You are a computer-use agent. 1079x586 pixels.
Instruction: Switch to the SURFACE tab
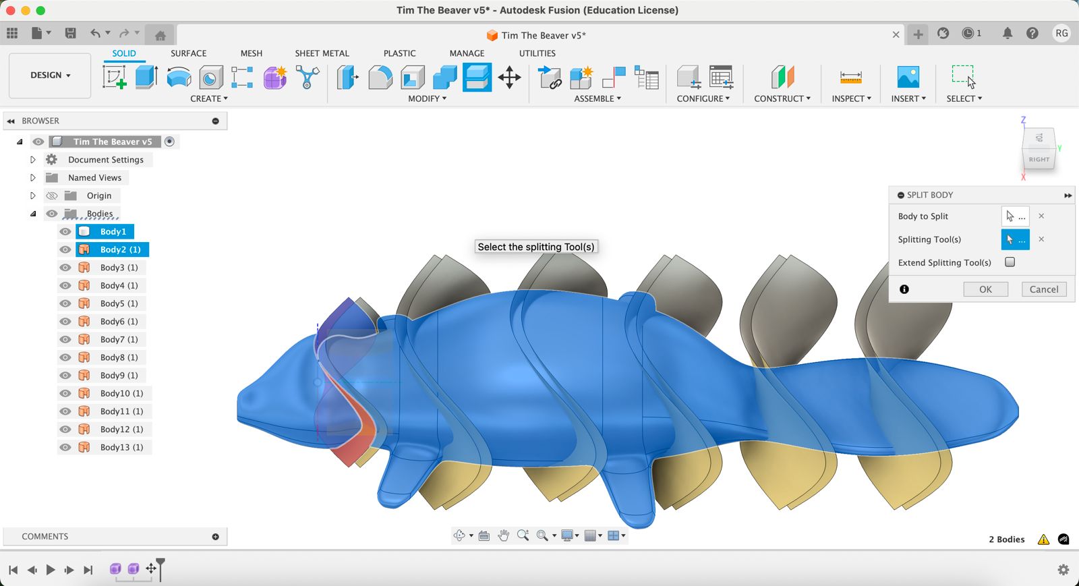[x=188, y=53]
